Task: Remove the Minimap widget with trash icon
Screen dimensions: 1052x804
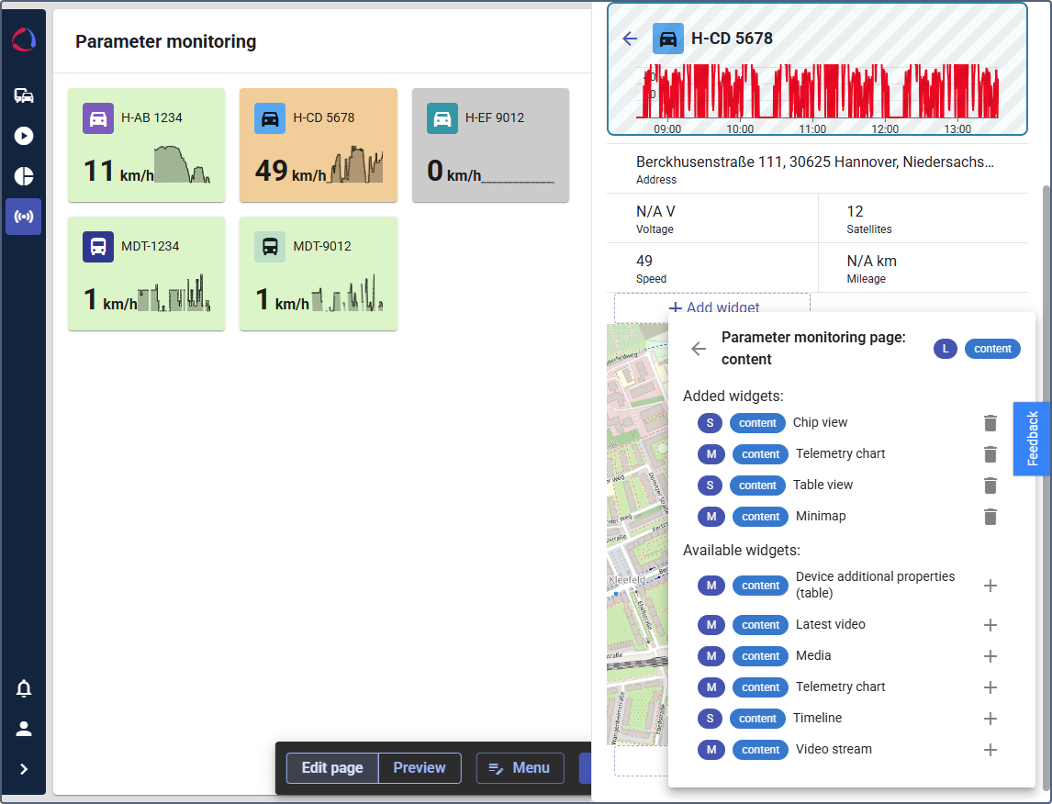Action: click(x=990, y=517)
